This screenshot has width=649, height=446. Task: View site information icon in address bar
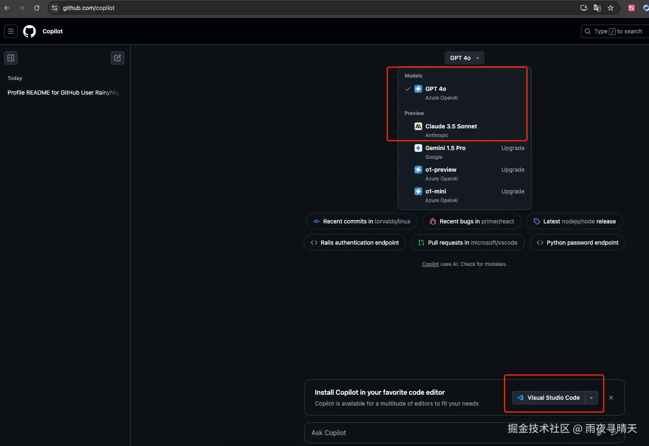point(55,8)
